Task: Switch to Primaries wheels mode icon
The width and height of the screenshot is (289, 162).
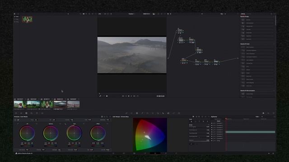Action: [102, 117]
